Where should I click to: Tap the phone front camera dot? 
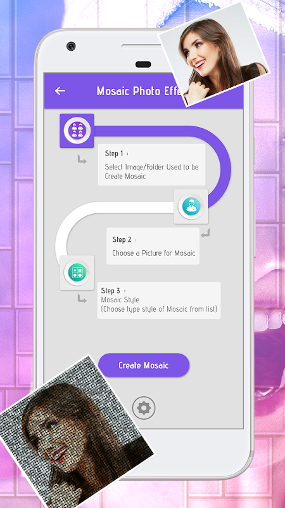point(71,46)
